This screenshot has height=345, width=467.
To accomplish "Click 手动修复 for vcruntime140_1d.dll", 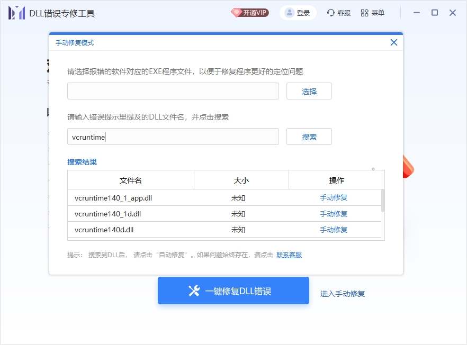I will pyautogui.click(x=334, y=214).
